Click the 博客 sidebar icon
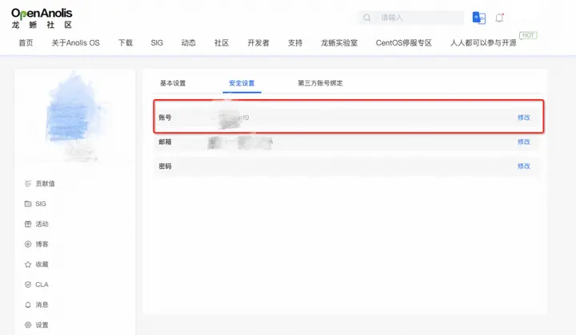Viewport: 576px width, 335px height. point(28,245)
